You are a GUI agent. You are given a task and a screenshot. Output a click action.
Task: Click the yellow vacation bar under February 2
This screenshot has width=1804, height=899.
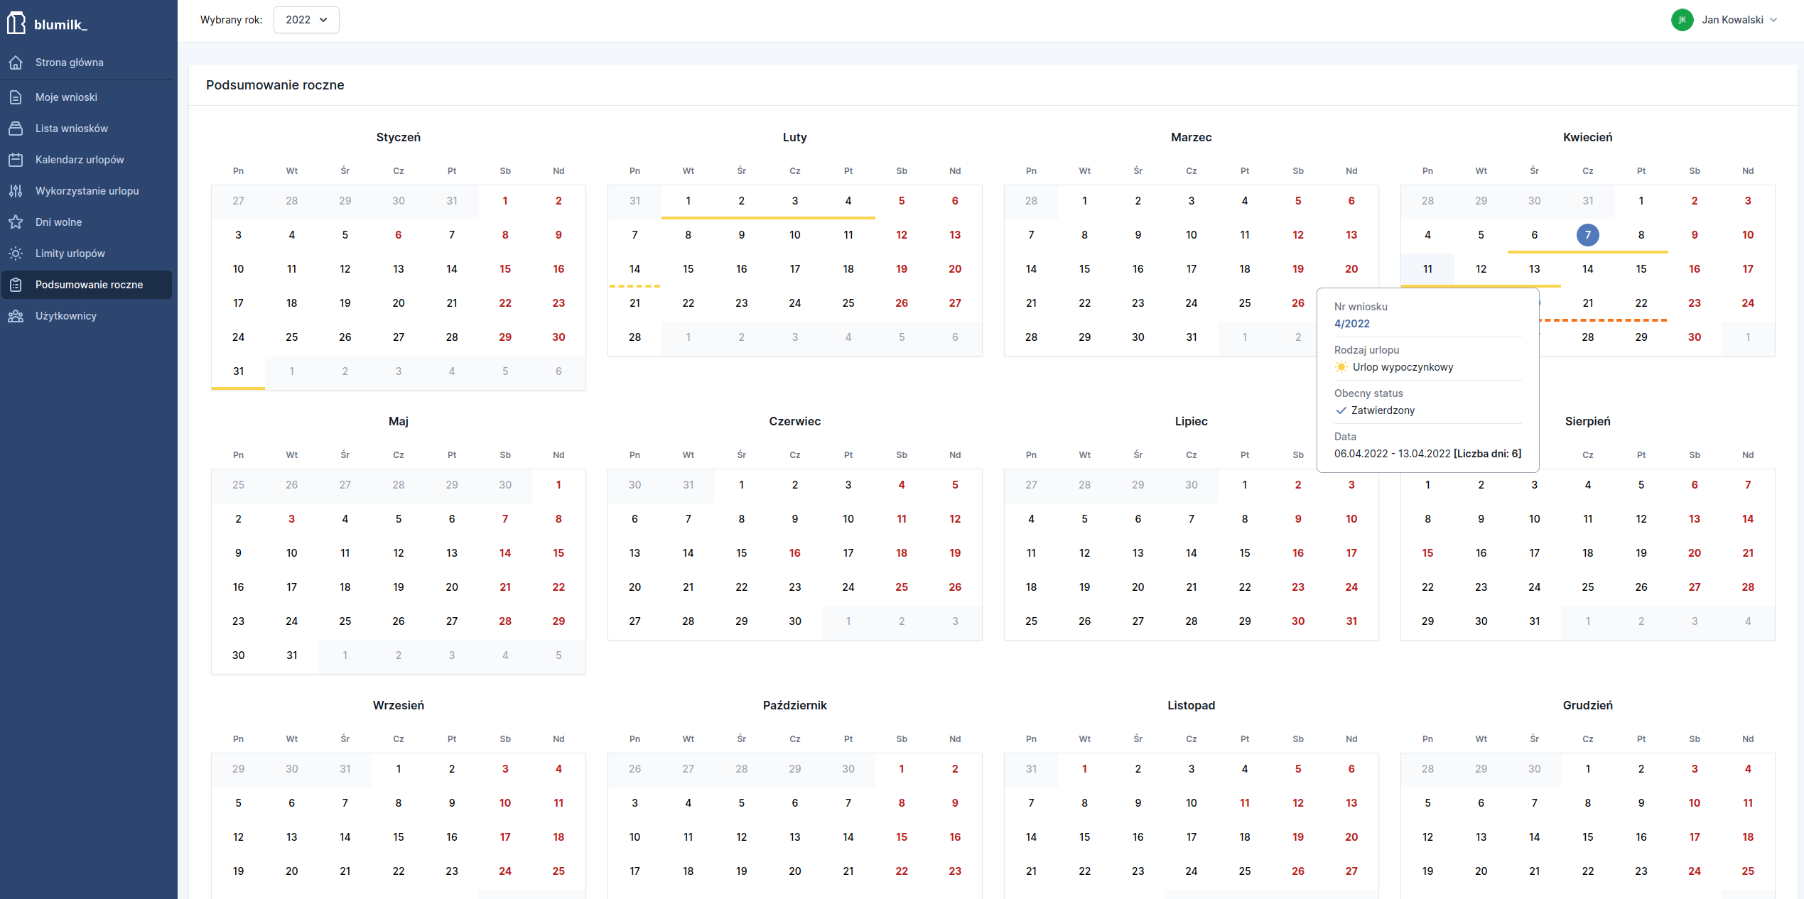click(741, 217)
